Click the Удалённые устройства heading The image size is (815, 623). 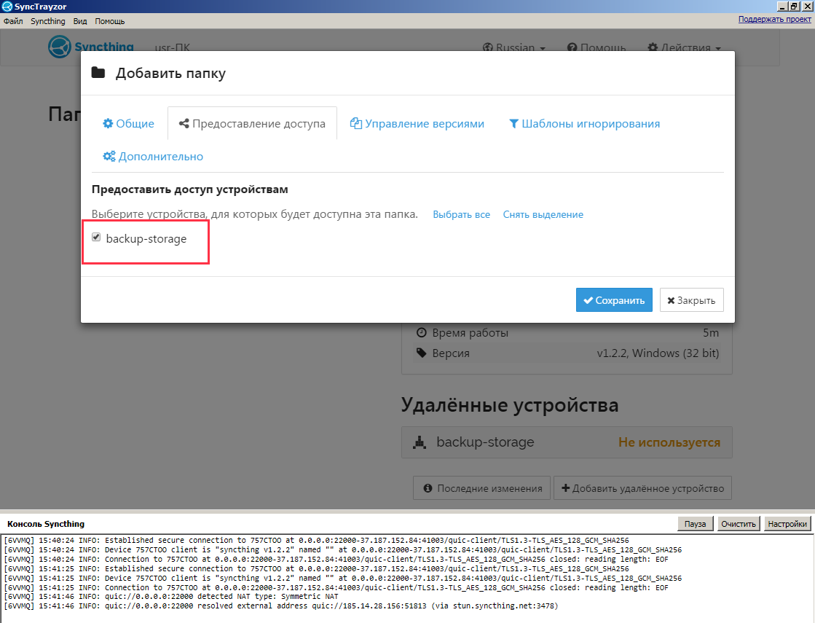coord(510,405)
